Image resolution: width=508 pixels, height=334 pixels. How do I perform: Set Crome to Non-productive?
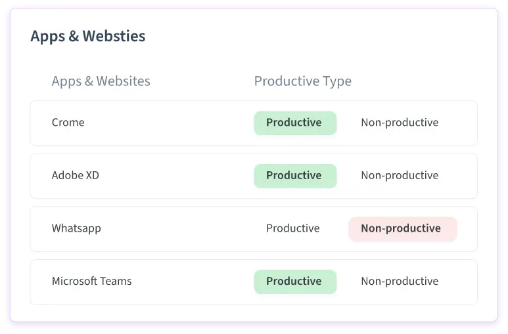[x=399, y=123]
